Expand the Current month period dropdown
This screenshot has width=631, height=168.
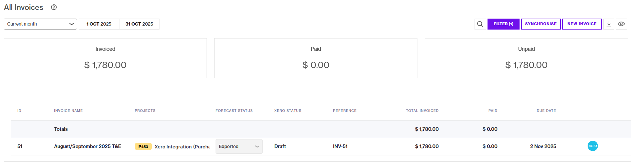pos(40,24)
